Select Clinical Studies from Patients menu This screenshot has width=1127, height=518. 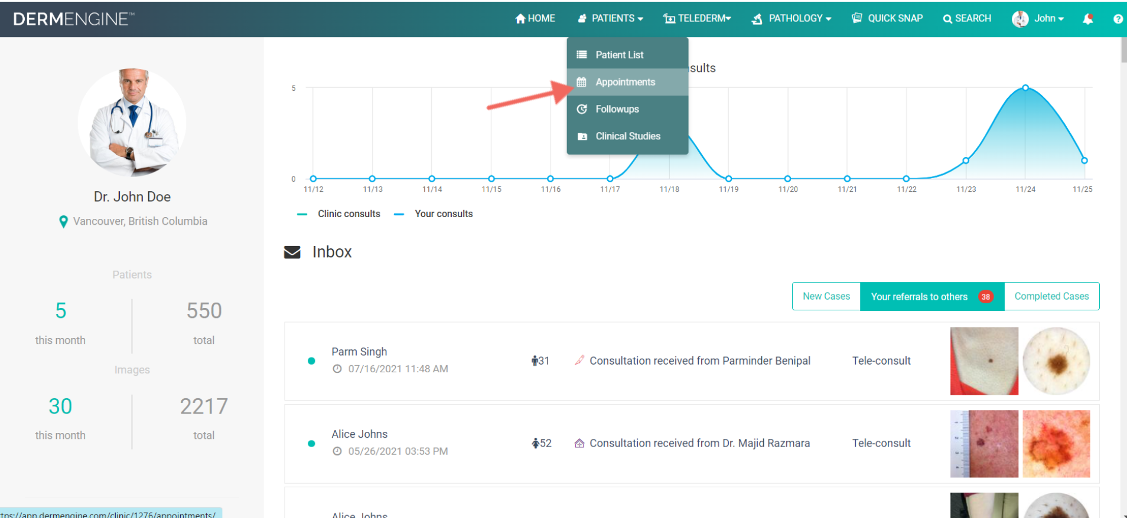(x=627, y=136)
